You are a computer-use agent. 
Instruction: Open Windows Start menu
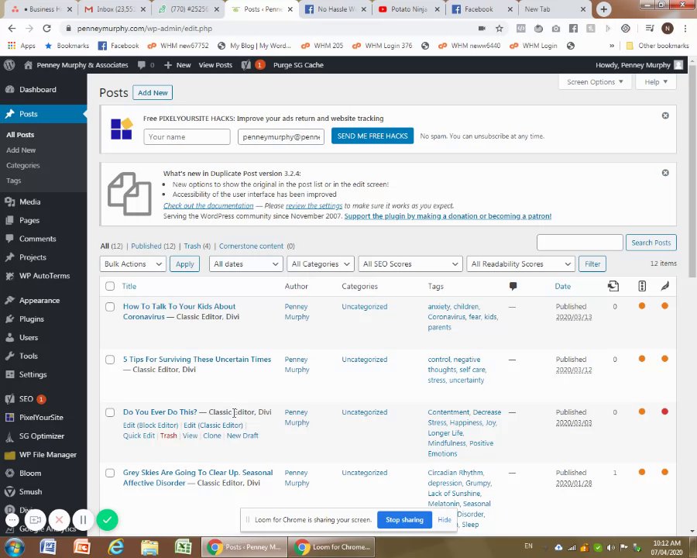[x=14, y=547]
